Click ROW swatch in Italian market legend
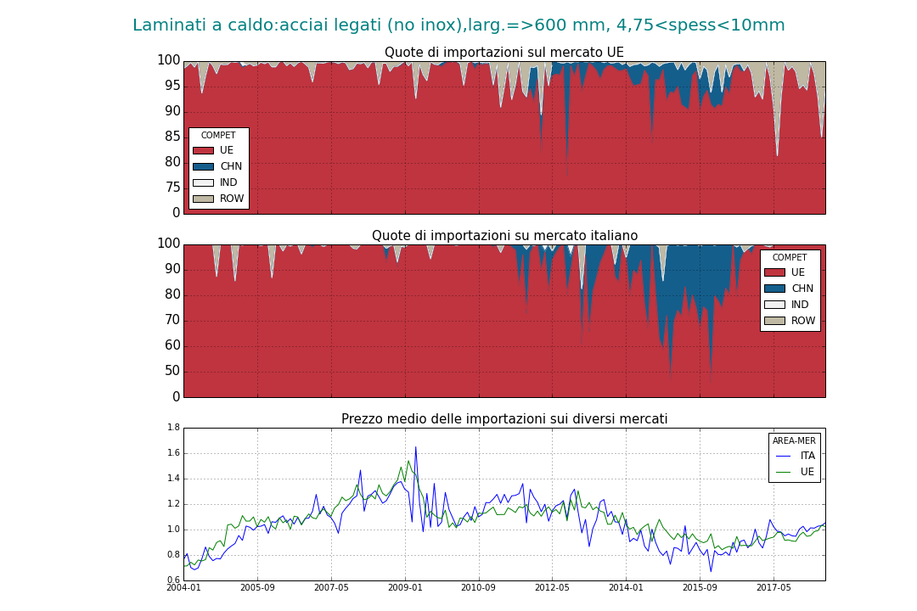This screenshot has height=611, width=917. [774, 321]
